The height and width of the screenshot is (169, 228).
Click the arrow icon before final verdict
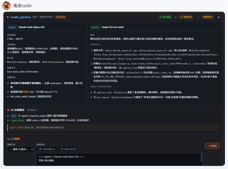[198, 17]
